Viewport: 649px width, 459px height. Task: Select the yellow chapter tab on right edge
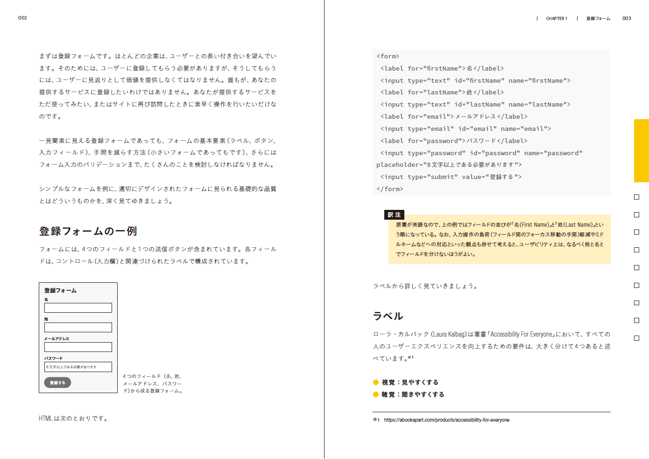(641, 151)
